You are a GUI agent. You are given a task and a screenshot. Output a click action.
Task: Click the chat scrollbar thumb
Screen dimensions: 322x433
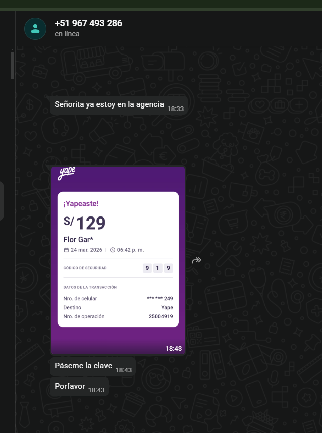pyautogui.click(x=13, y=64)
